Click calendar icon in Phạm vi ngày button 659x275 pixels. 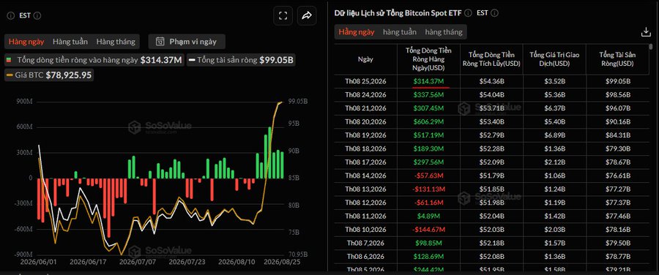tap(160, 41)
